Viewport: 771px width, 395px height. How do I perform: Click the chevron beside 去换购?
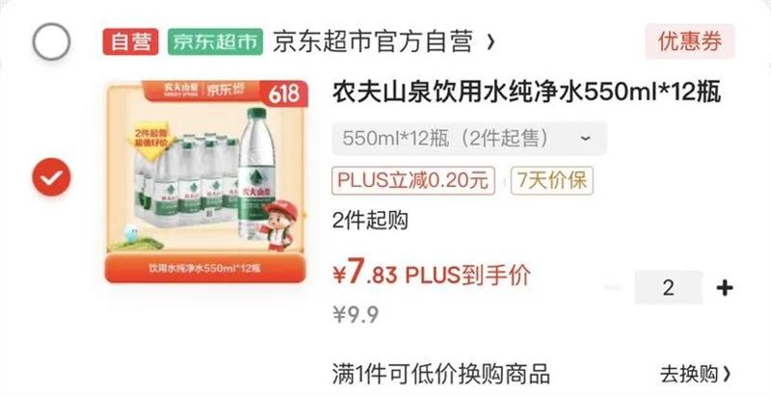(728, 375)
